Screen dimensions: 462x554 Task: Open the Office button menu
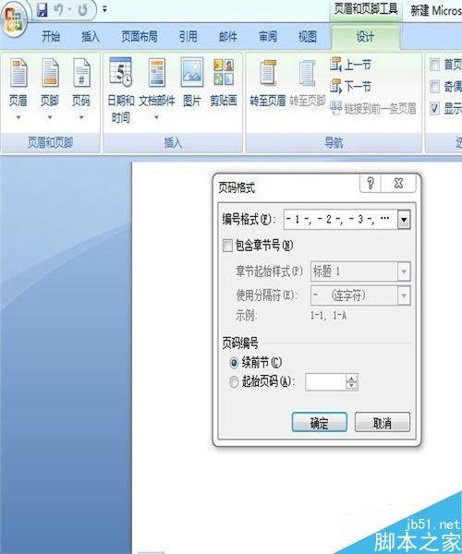tap(13, 20)
